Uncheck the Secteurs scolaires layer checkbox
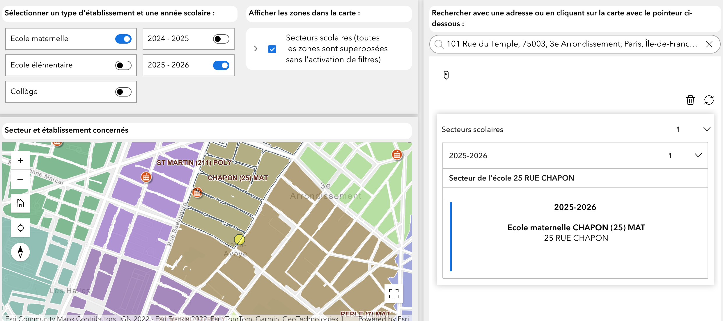Image resolution: width=723 pixels, height=321 pixels. 272,49
